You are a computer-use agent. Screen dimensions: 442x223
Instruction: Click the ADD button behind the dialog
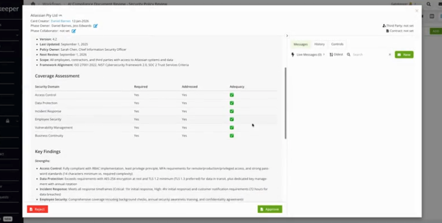point(436,31)
